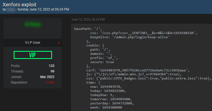Click the tomorrow: 1654905600 line
This screenshot has height=111, width=212.
tap(111, 99)
